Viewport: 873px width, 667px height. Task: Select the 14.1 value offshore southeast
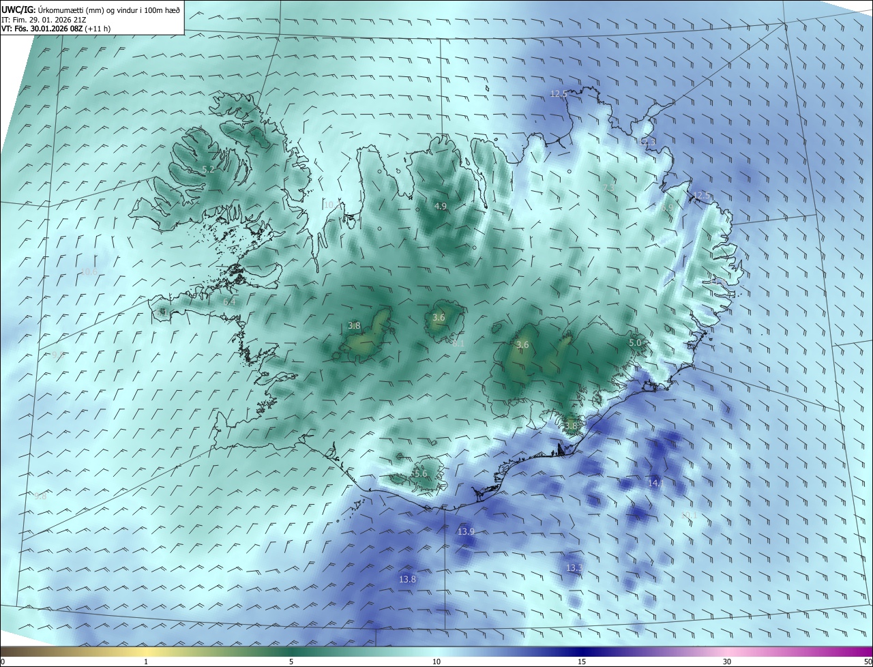tap(655, 483)
